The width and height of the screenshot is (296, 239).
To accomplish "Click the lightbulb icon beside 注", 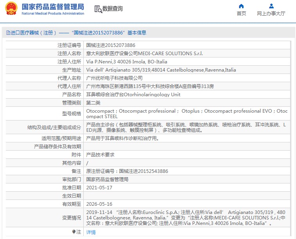I will [x=74, y=232].
